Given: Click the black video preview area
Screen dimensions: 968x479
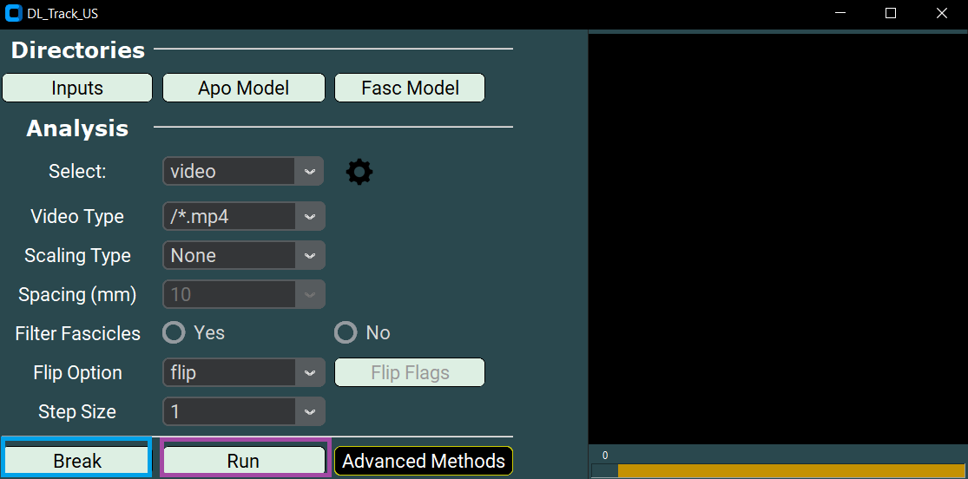Looking at the screenshot, I should [778, 234].
